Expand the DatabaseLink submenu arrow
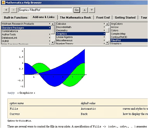Viewport: 148px width, 128px height. (x=50, y=38)
